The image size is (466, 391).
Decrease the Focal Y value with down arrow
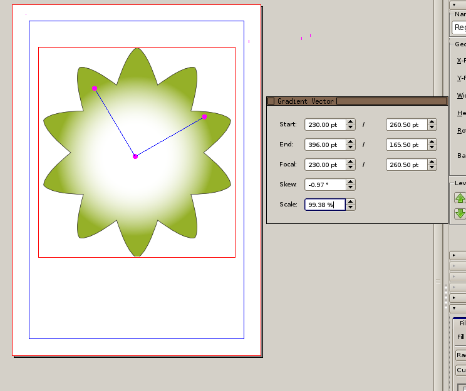click(432, 168)
